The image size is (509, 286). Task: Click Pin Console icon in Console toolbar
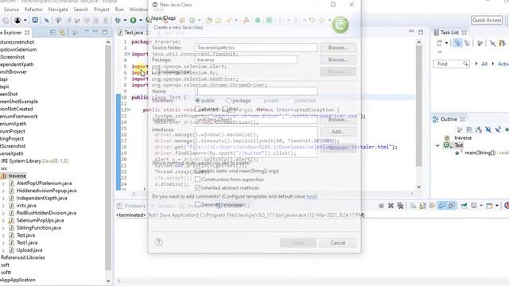point(464,206)
